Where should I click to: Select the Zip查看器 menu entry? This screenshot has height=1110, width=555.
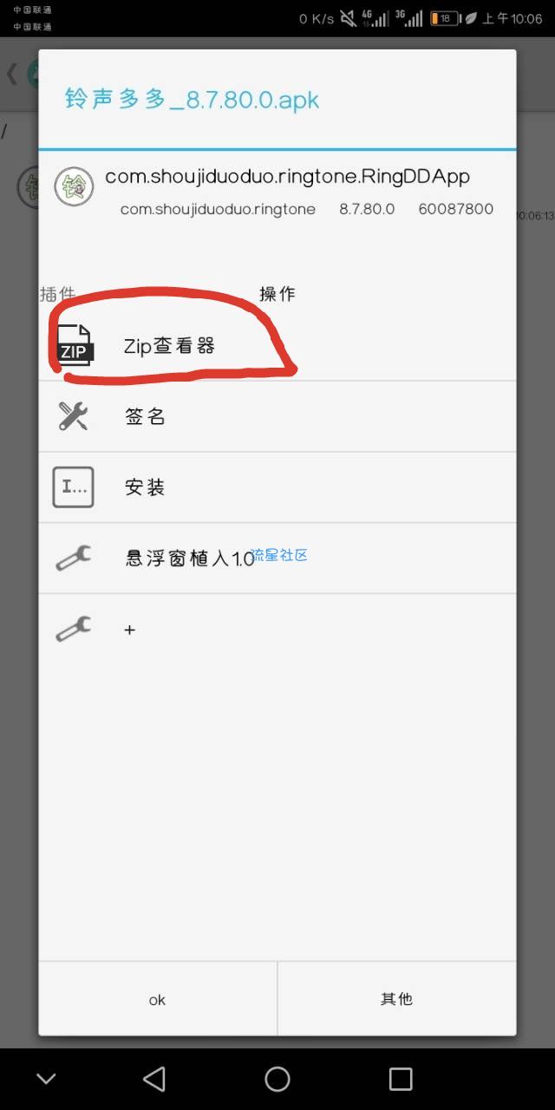tap(277, 345)
